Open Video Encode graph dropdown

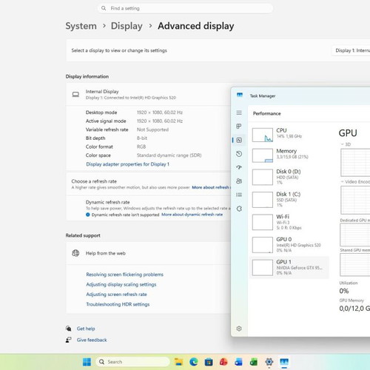pos(343,181)
